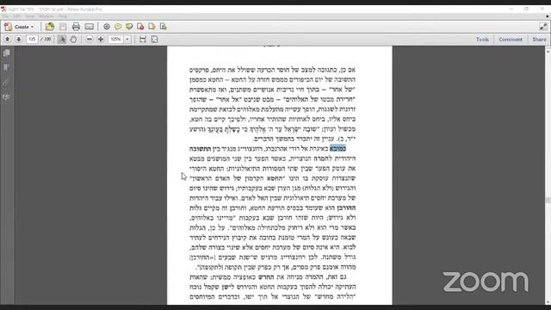Open the Tools pane
The width and height of the screenshot is (551, 310).
[482, 40]
